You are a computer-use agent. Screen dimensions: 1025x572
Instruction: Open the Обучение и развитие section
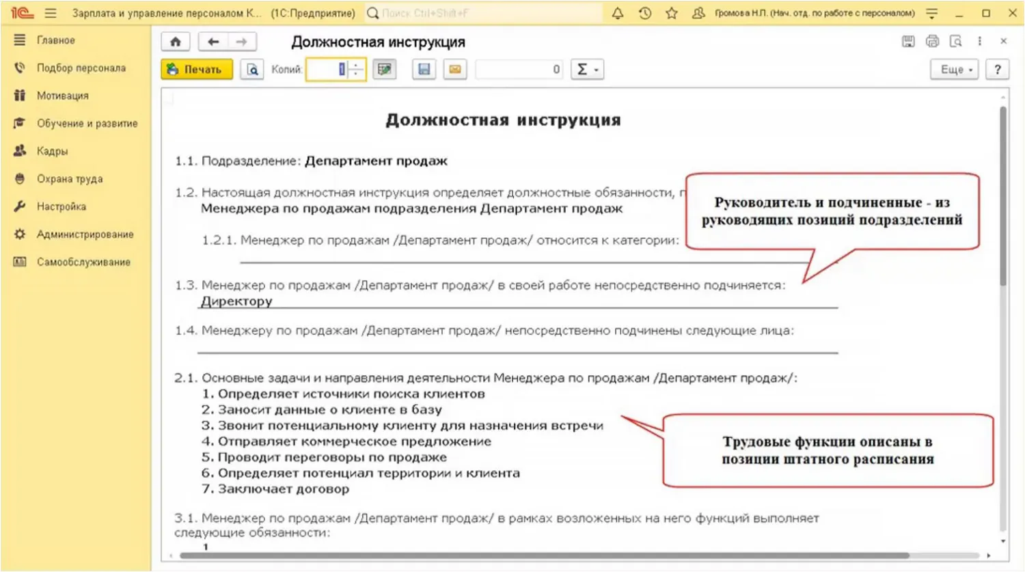coord(87,124)
